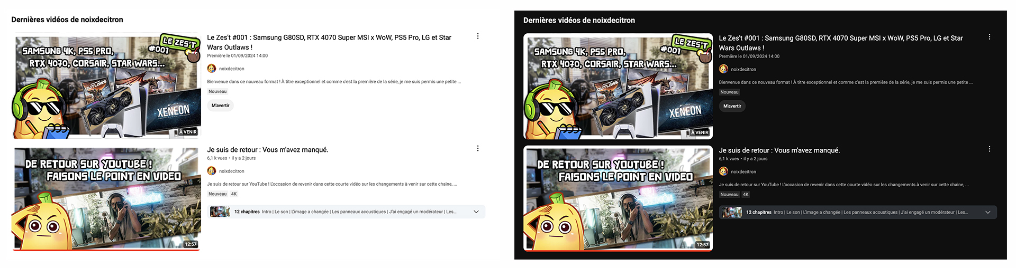
Task: Click chapter preview thumbnail in light theme
Action: pos(220,212)
